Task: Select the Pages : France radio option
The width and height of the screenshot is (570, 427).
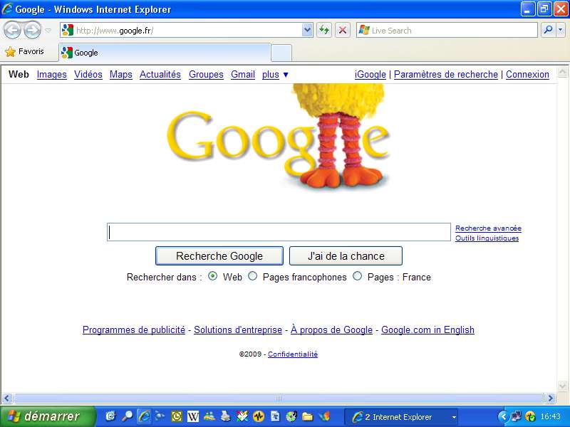Action: click(358, 277)
